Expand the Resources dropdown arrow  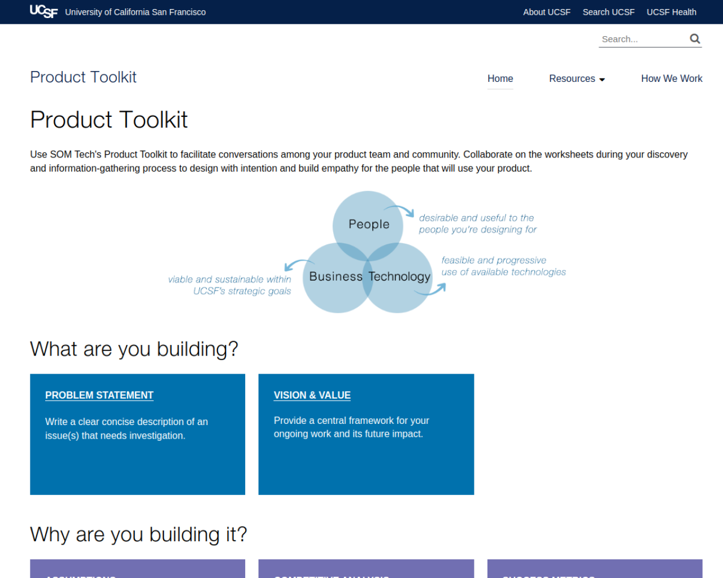tap(602, 80)
